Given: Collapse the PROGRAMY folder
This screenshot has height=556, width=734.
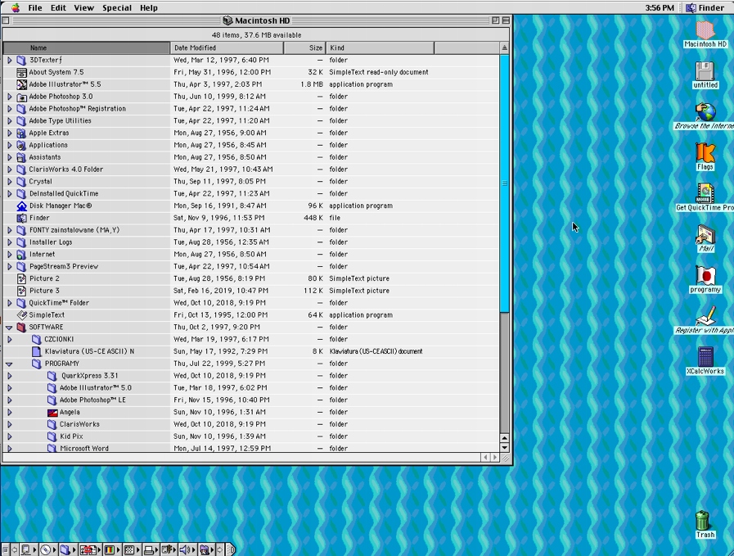Looking at the screenshot, I should (9, 364).
